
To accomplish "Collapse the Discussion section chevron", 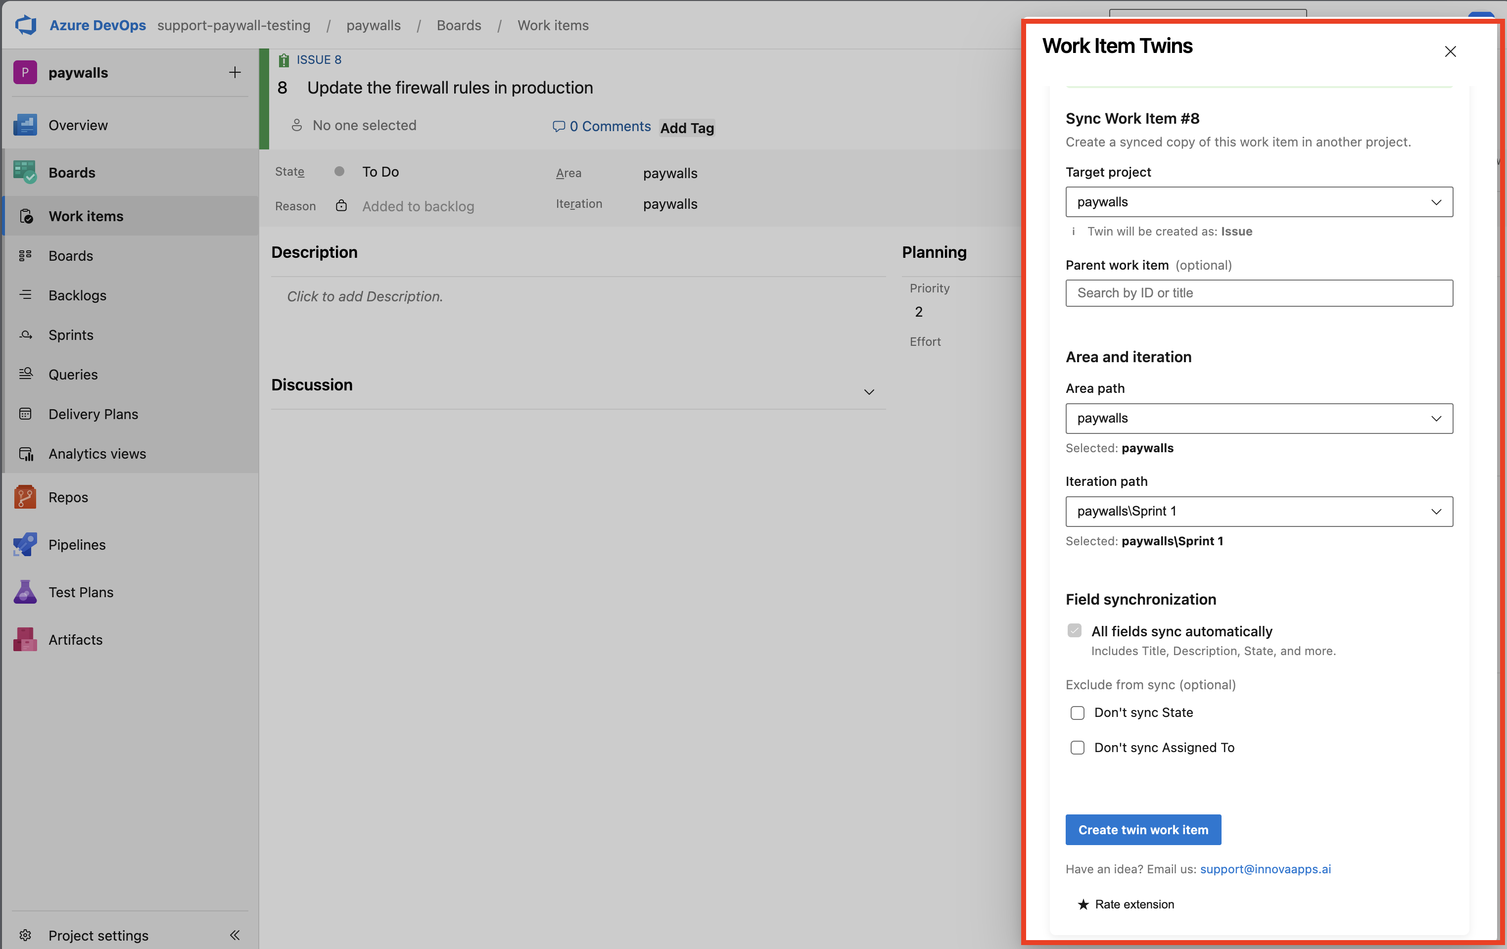I will 869,392.
